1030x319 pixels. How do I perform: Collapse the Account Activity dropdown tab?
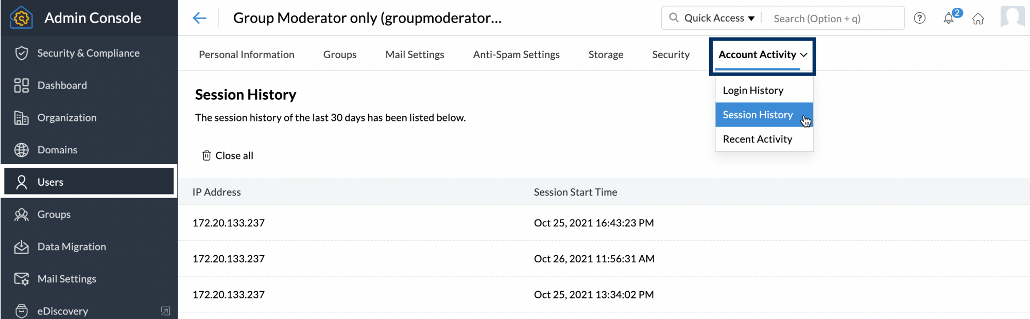(x=762, y=55)
